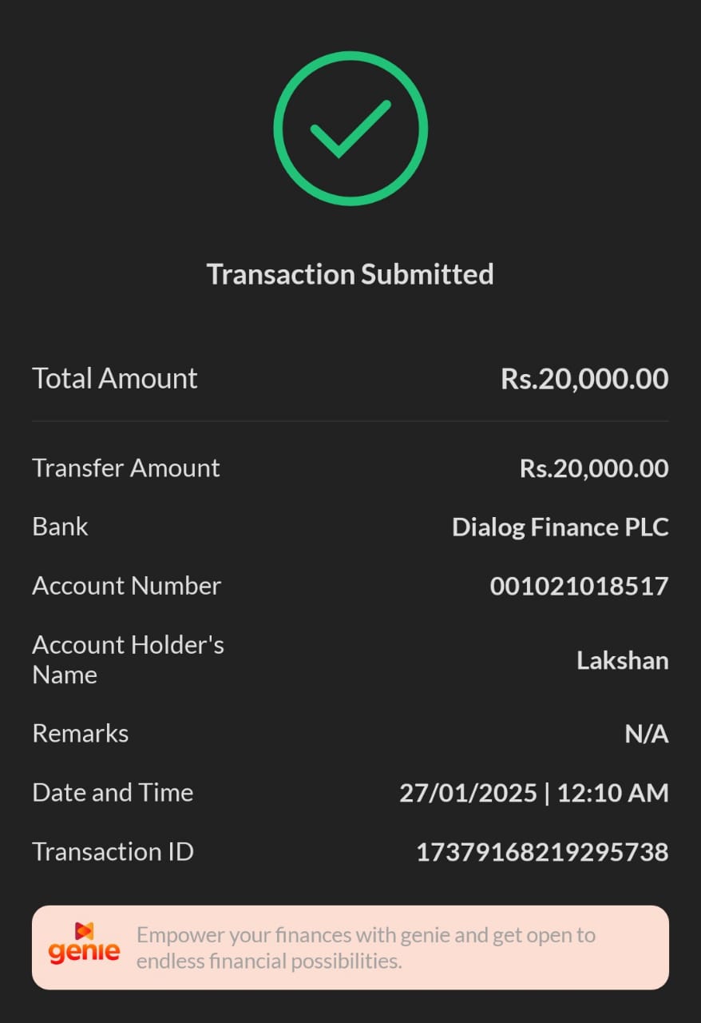Viewport: 701px width, 1023px height.
Task: Click the Transaction ID label
Action: [x=113, y=851]
